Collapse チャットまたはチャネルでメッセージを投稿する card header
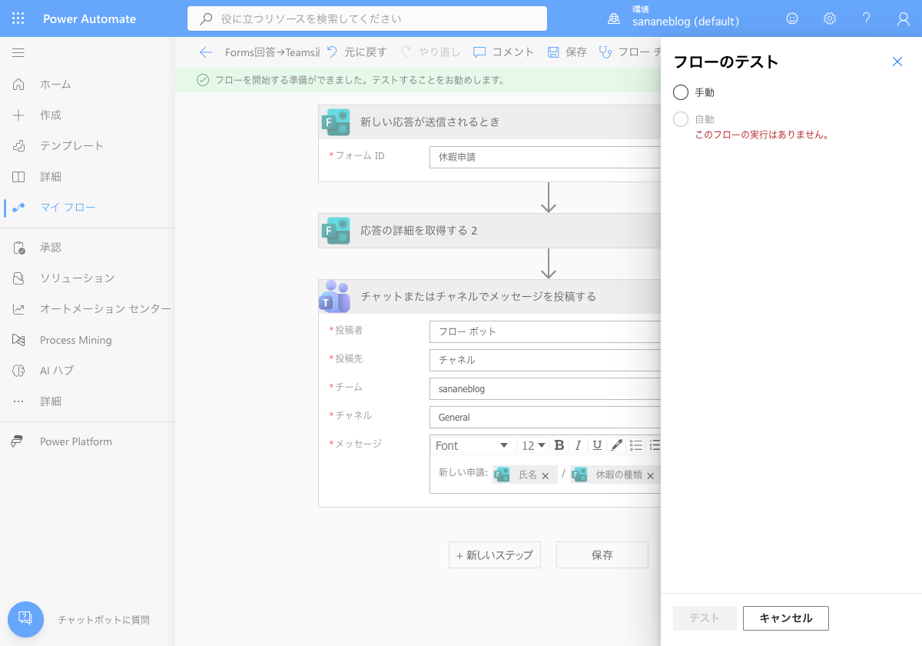 tap(489, 296)
